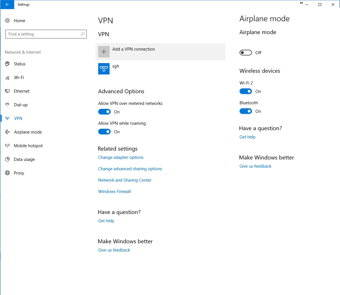Image resolution: width=340 pixels, height=295 pixels.
Task: Click Get help under Airplane mode panel
Action: click(x=247, y=137)
